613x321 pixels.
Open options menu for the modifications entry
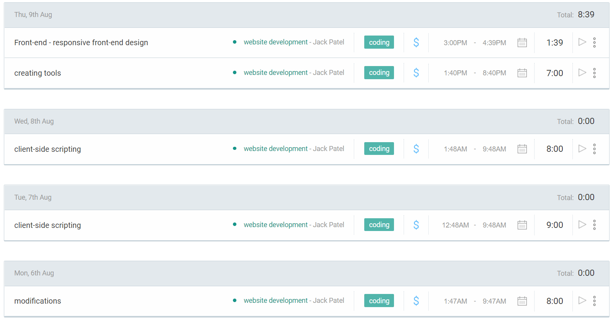(594, 301)
